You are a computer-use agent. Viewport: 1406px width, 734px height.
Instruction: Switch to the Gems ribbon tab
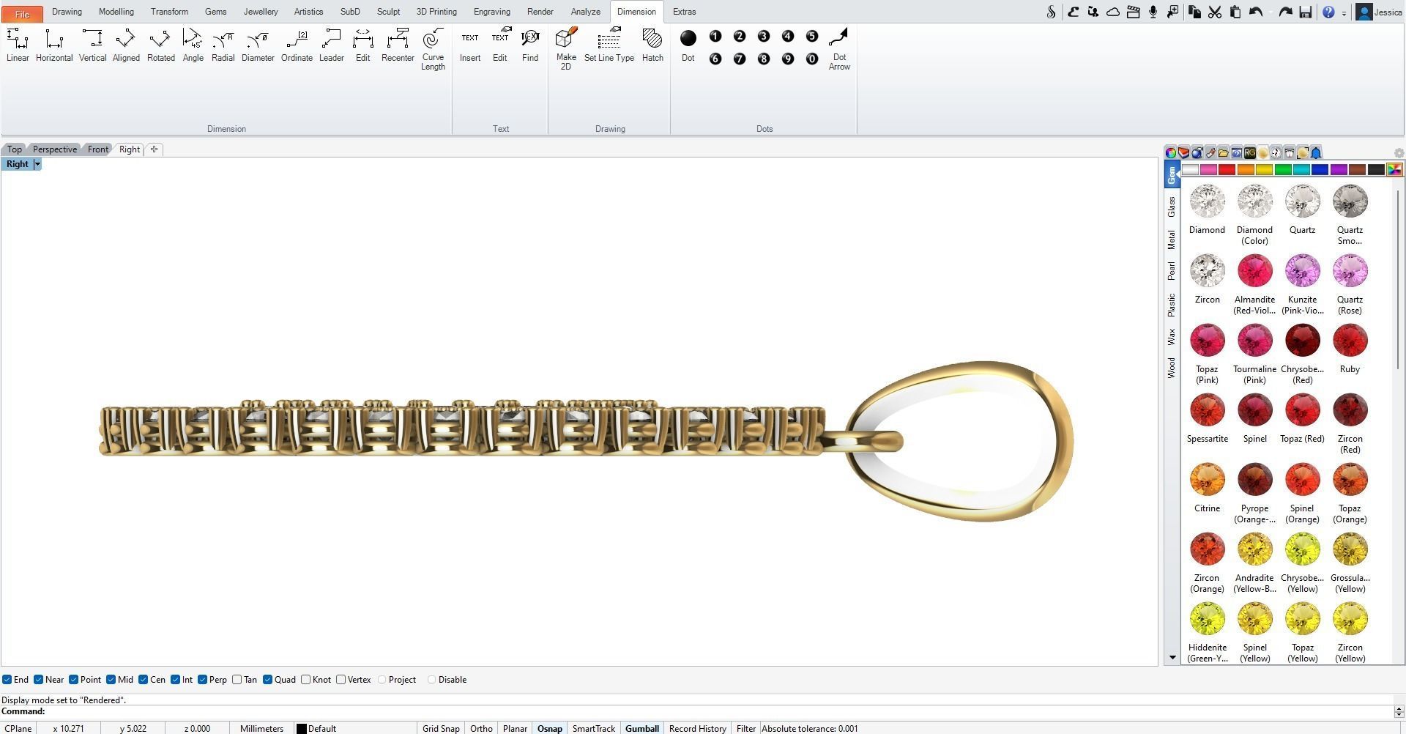point(215,12)
